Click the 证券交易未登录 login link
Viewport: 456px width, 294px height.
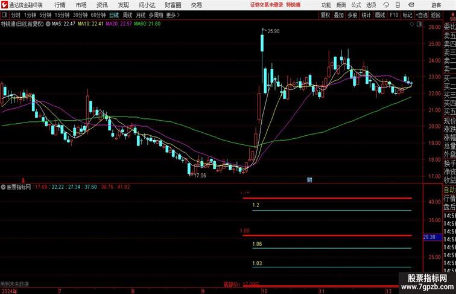coord(267,5)
